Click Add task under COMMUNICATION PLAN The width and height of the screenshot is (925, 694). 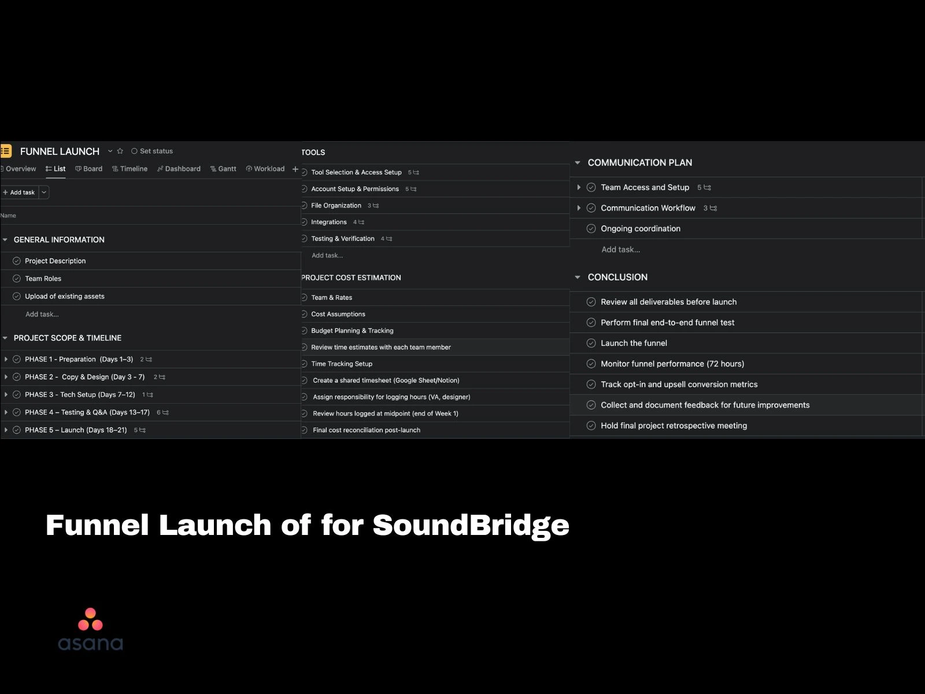coord(620,250)
